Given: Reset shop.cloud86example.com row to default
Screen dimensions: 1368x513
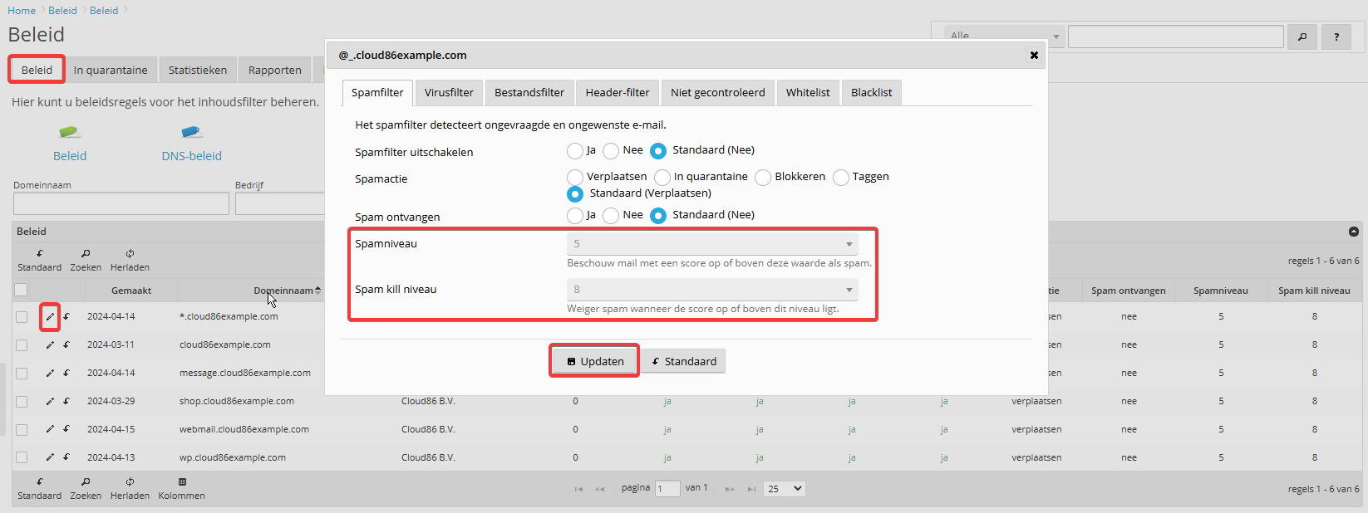Looking at the screenshot, I should [x=66, y=401].
